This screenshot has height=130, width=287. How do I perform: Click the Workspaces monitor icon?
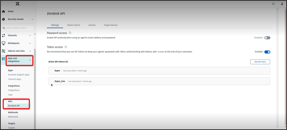3,43
